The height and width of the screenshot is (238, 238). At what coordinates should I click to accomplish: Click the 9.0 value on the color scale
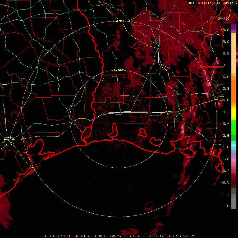226,42
